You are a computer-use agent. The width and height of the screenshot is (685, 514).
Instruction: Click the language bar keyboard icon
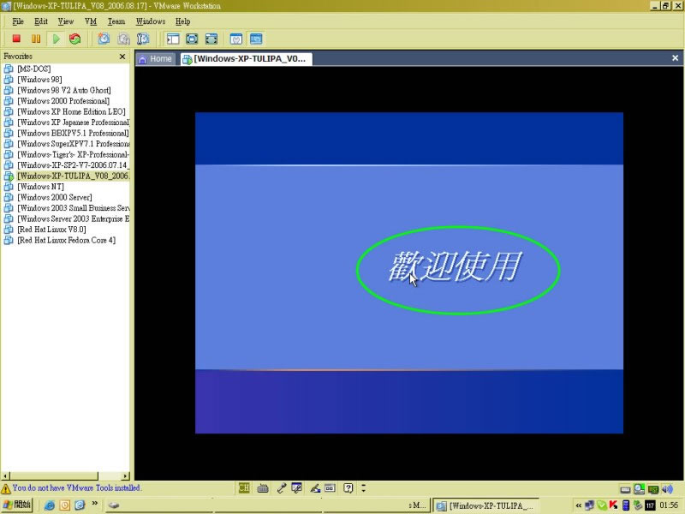point(263,488)
